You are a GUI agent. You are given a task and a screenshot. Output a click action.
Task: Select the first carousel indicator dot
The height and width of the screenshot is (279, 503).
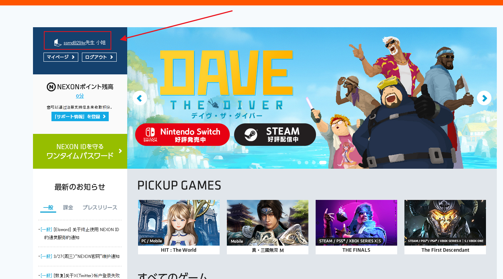(x=299, y=163)
